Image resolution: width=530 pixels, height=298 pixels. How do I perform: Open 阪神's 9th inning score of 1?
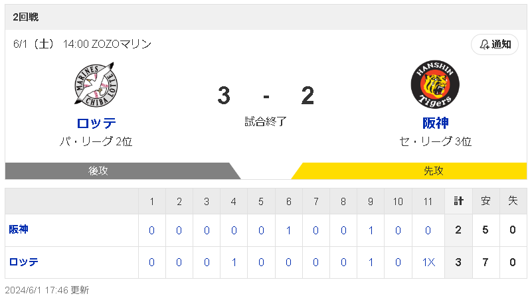371,230
